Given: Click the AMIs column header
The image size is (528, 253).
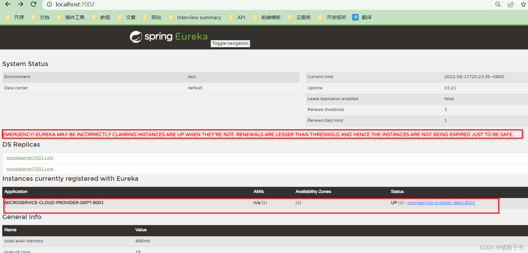Looking at the screenshot, I should [x=259, y=192].
